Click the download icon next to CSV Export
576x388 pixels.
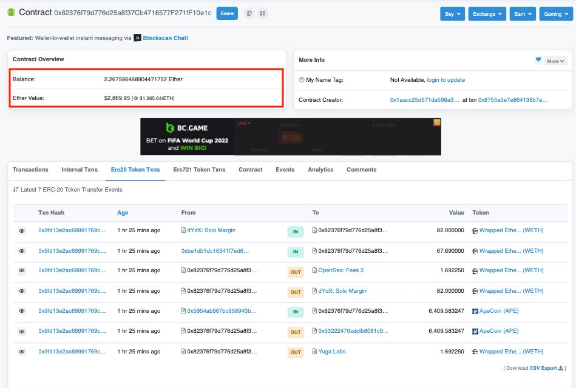[561, 368]
